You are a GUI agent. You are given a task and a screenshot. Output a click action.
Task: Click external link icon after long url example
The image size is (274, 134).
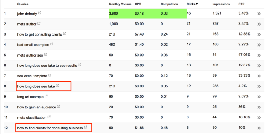click(46, 96)
